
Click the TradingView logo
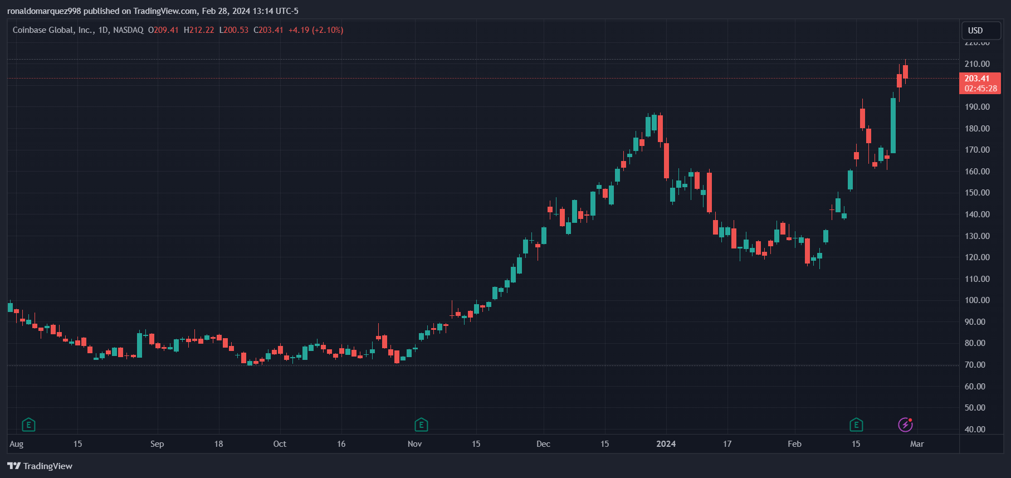40,466
